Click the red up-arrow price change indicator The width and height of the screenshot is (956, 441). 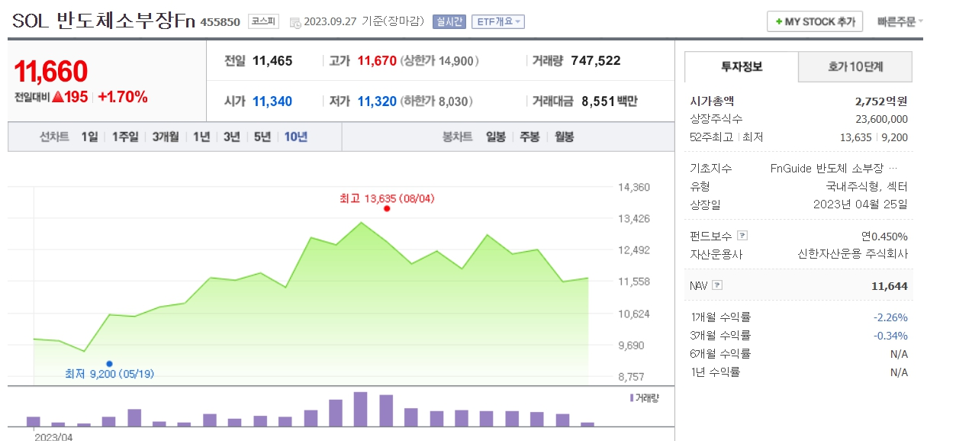[59, 98]
